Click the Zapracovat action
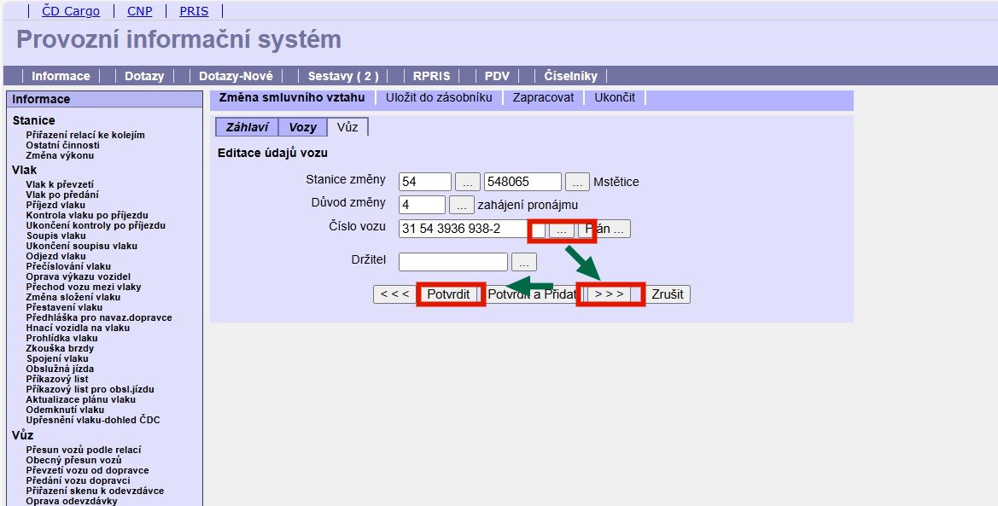 (543, 97)
